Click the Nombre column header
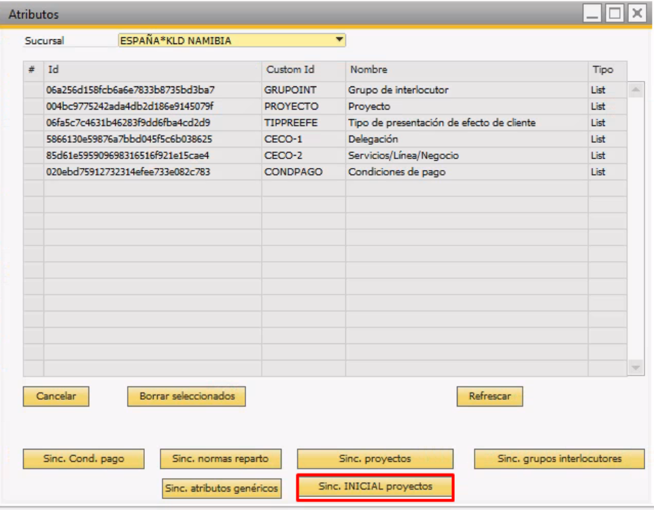 tap(368, 70)
